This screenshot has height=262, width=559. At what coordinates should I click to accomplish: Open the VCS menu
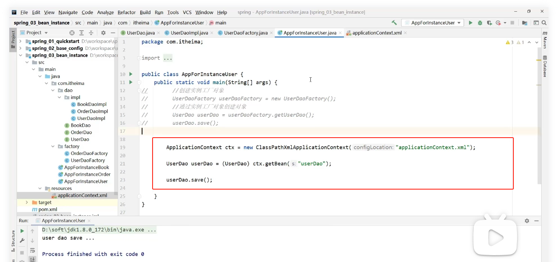click(187, 12)
